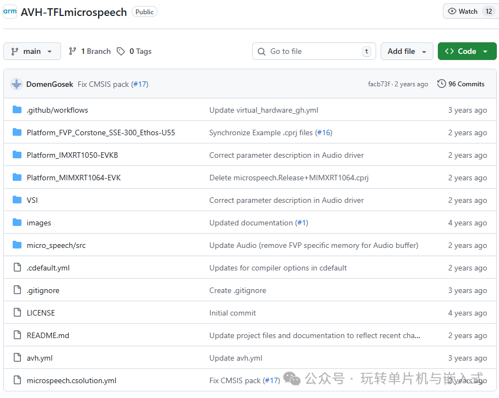Click the file icon for README.md
The height and width of the screenshot is (398, 499).
[x=17, y=335]
